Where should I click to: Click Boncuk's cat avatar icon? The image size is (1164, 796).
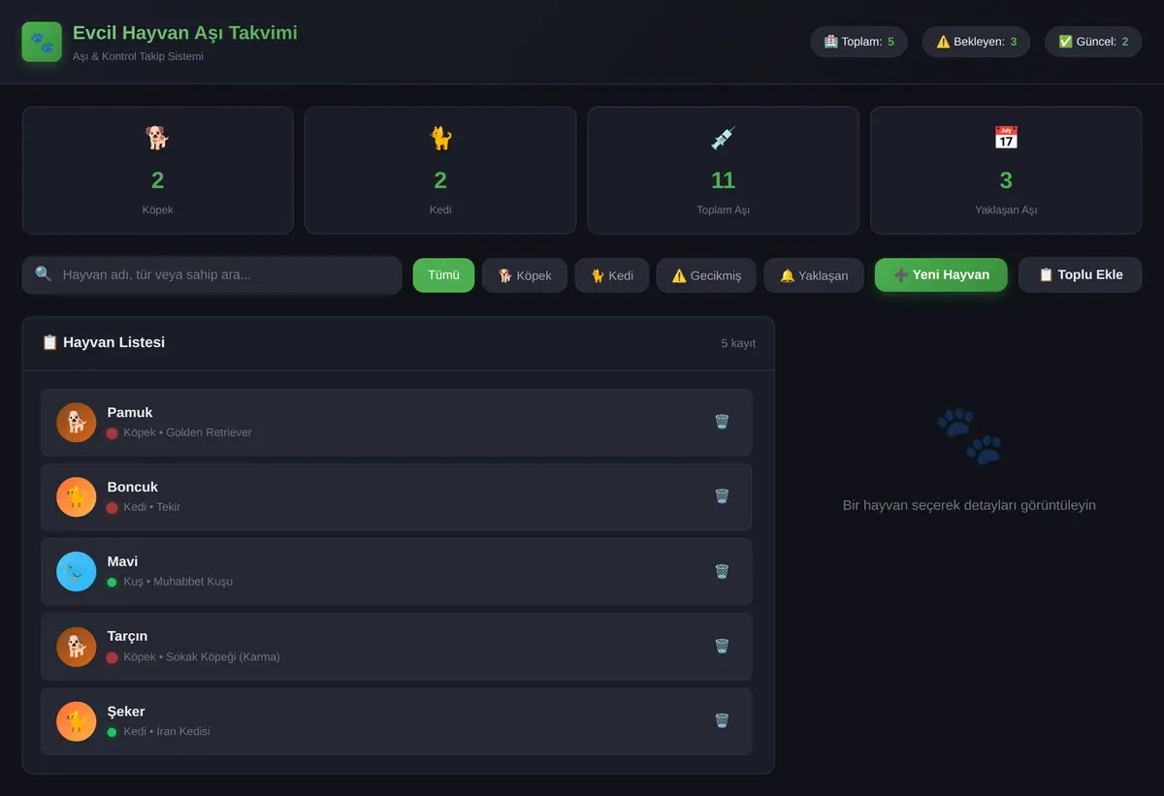click(x=77, y=497)
